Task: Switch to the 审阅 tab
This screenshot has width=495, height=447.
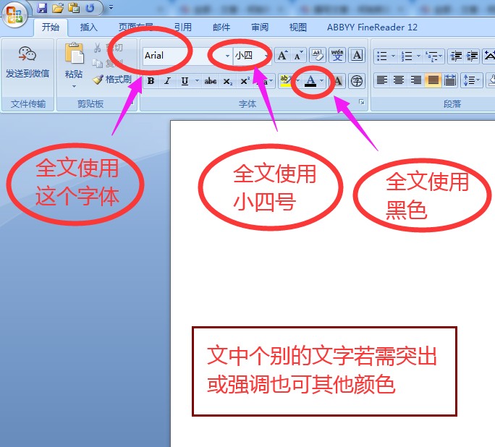Action: (x=260, y=27)
